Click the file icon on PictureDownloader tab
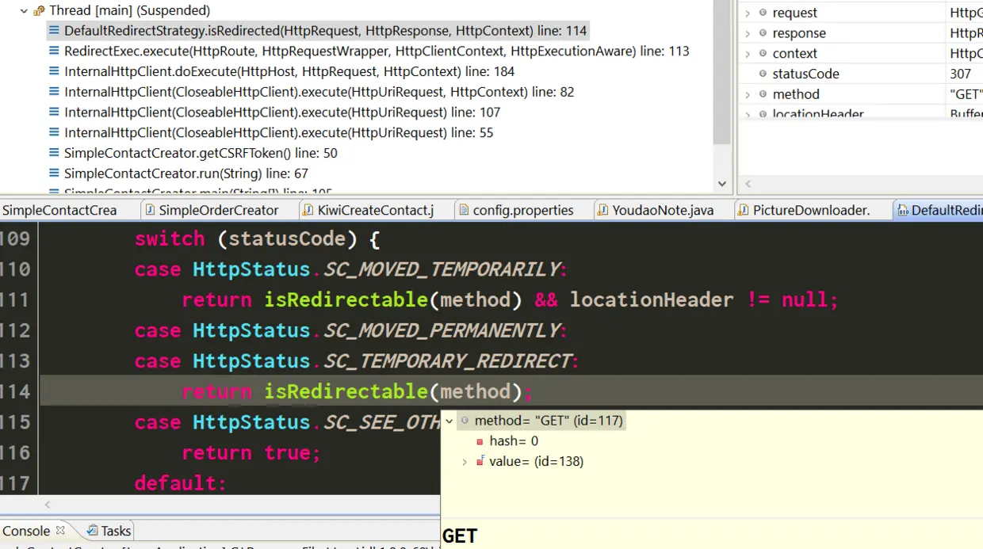Viewport: 983px width, 549px height. (743, 210)
